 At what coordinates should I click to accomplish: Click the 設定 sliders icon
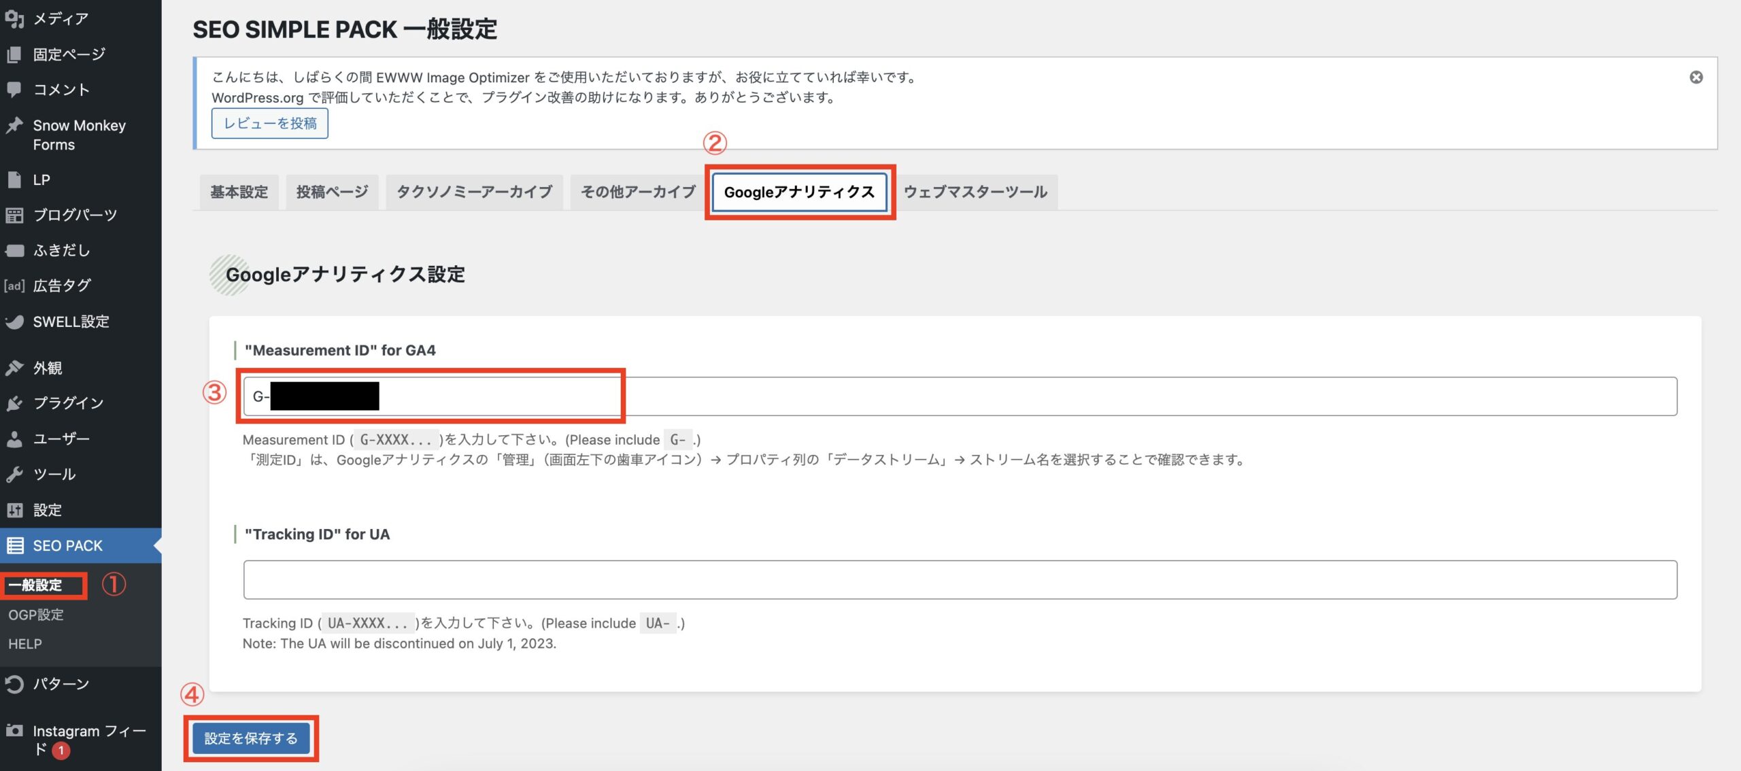14,510
